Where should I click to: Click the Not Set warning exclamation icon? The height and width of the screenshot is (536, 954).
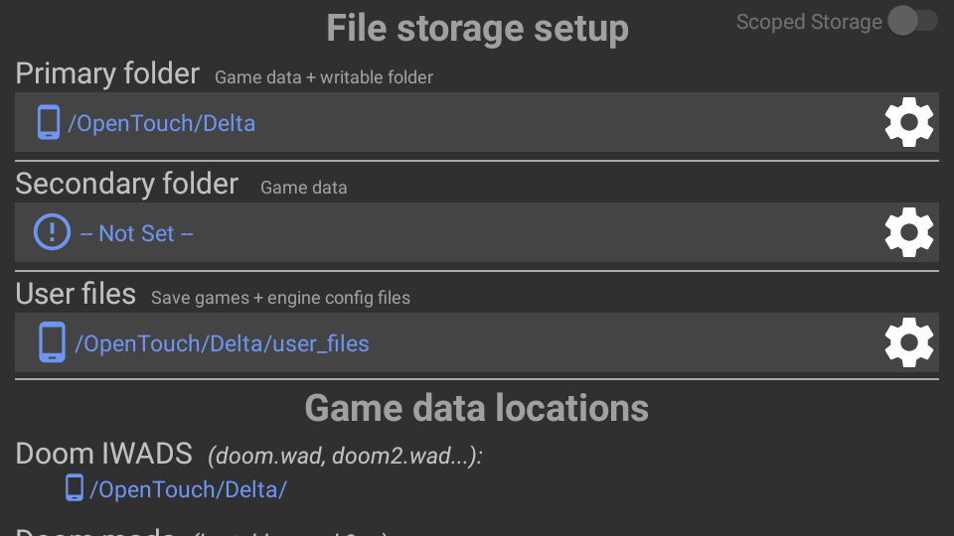click(52, 232)
